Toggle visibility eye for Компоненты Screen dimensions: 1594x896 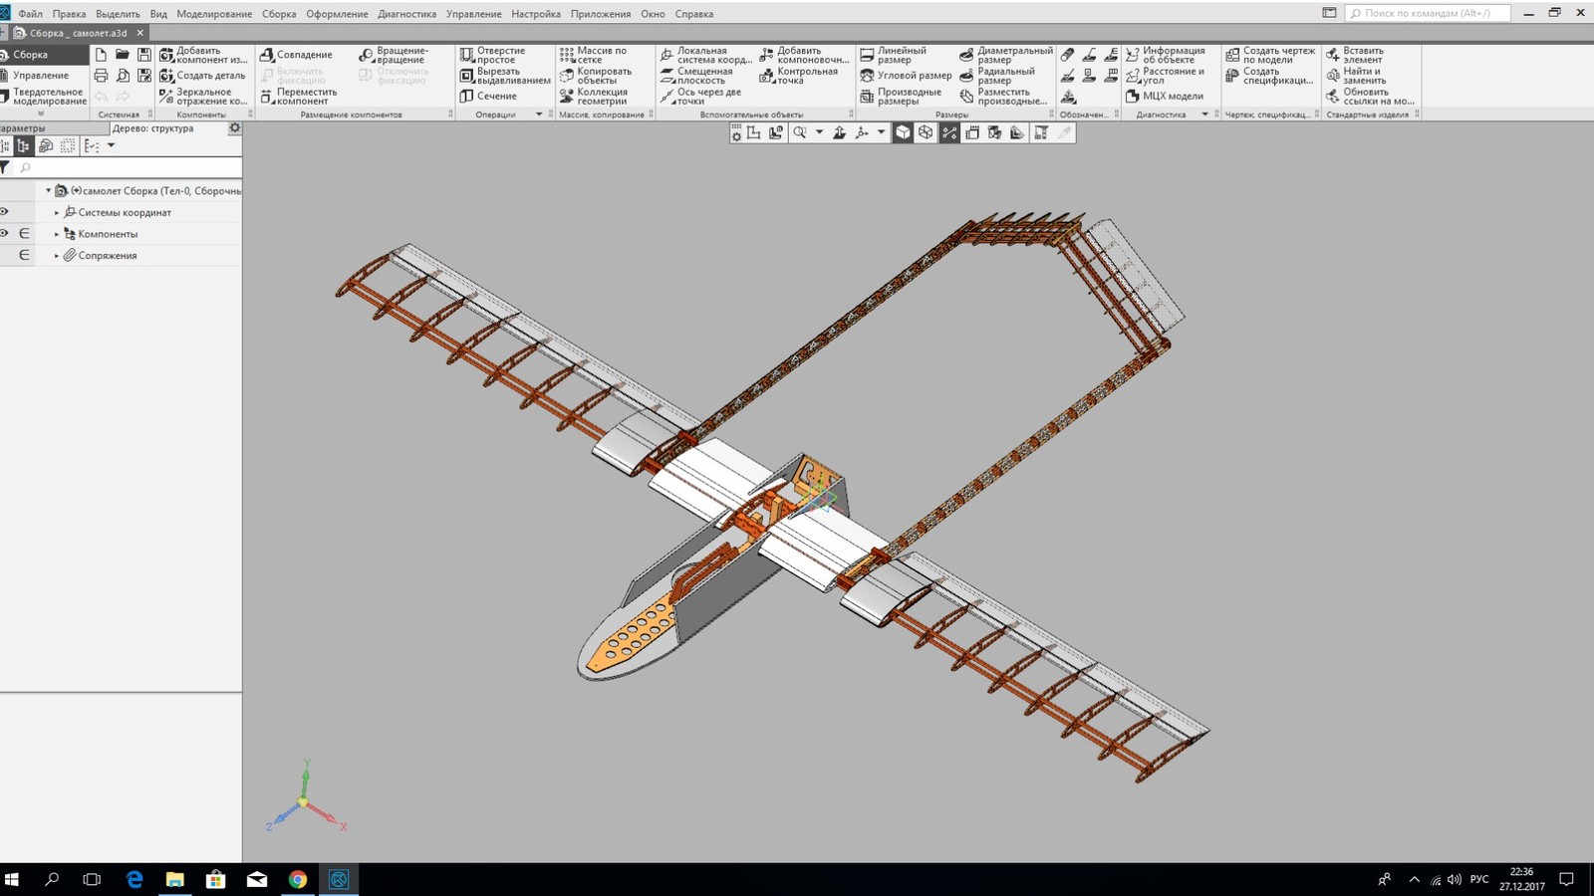tap(5, 234)
